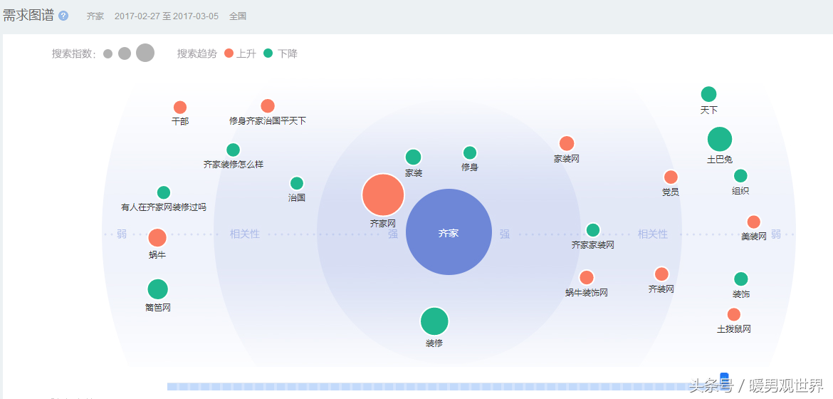This screenshot has width=833, height=399.
Task: Select the 治国 green bubble
Action: [x=297, y=183]
